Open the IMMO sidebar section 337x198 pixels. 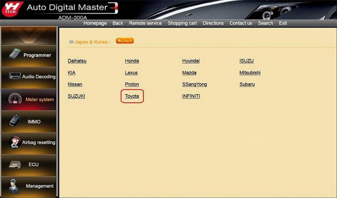tap(29, 121)
